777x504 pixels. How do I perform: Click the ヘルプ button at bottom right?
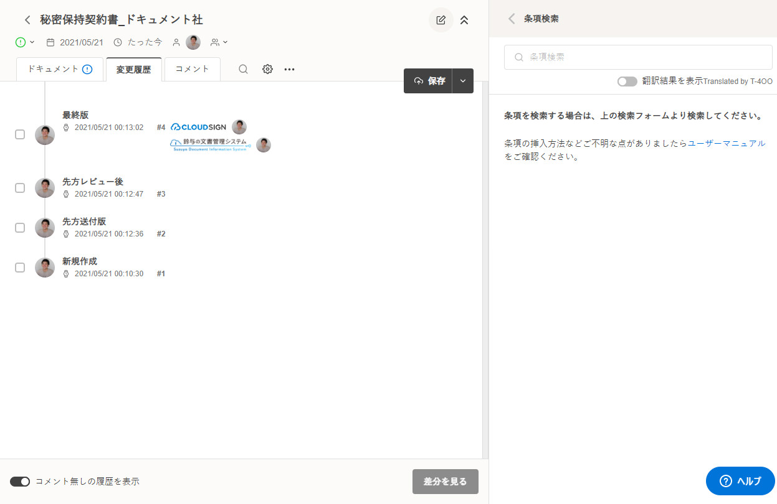point(740,481)
